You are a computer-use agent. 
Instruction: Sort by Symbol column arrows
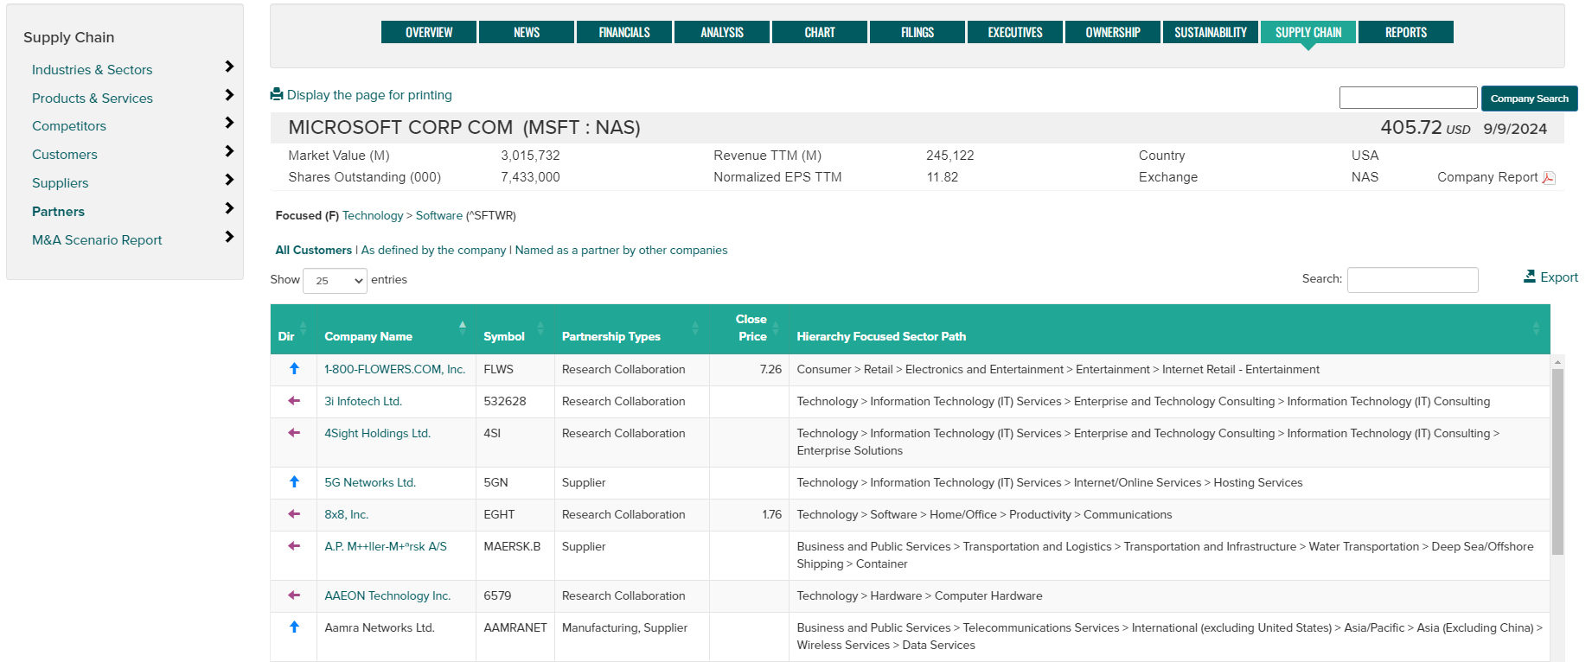pyautogui.click(x=540, y=328)
